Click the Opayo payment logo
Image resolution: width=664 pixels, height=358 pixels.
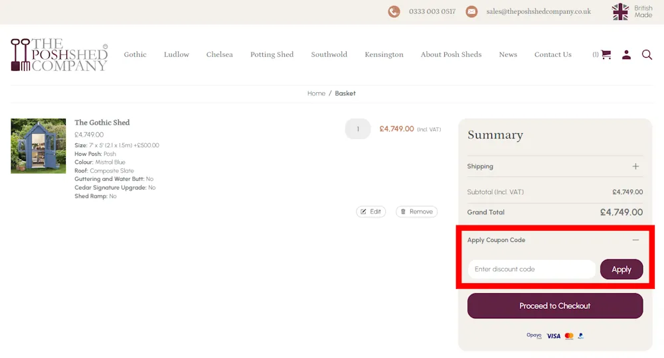pyautogui.click(x=534, y=335)
